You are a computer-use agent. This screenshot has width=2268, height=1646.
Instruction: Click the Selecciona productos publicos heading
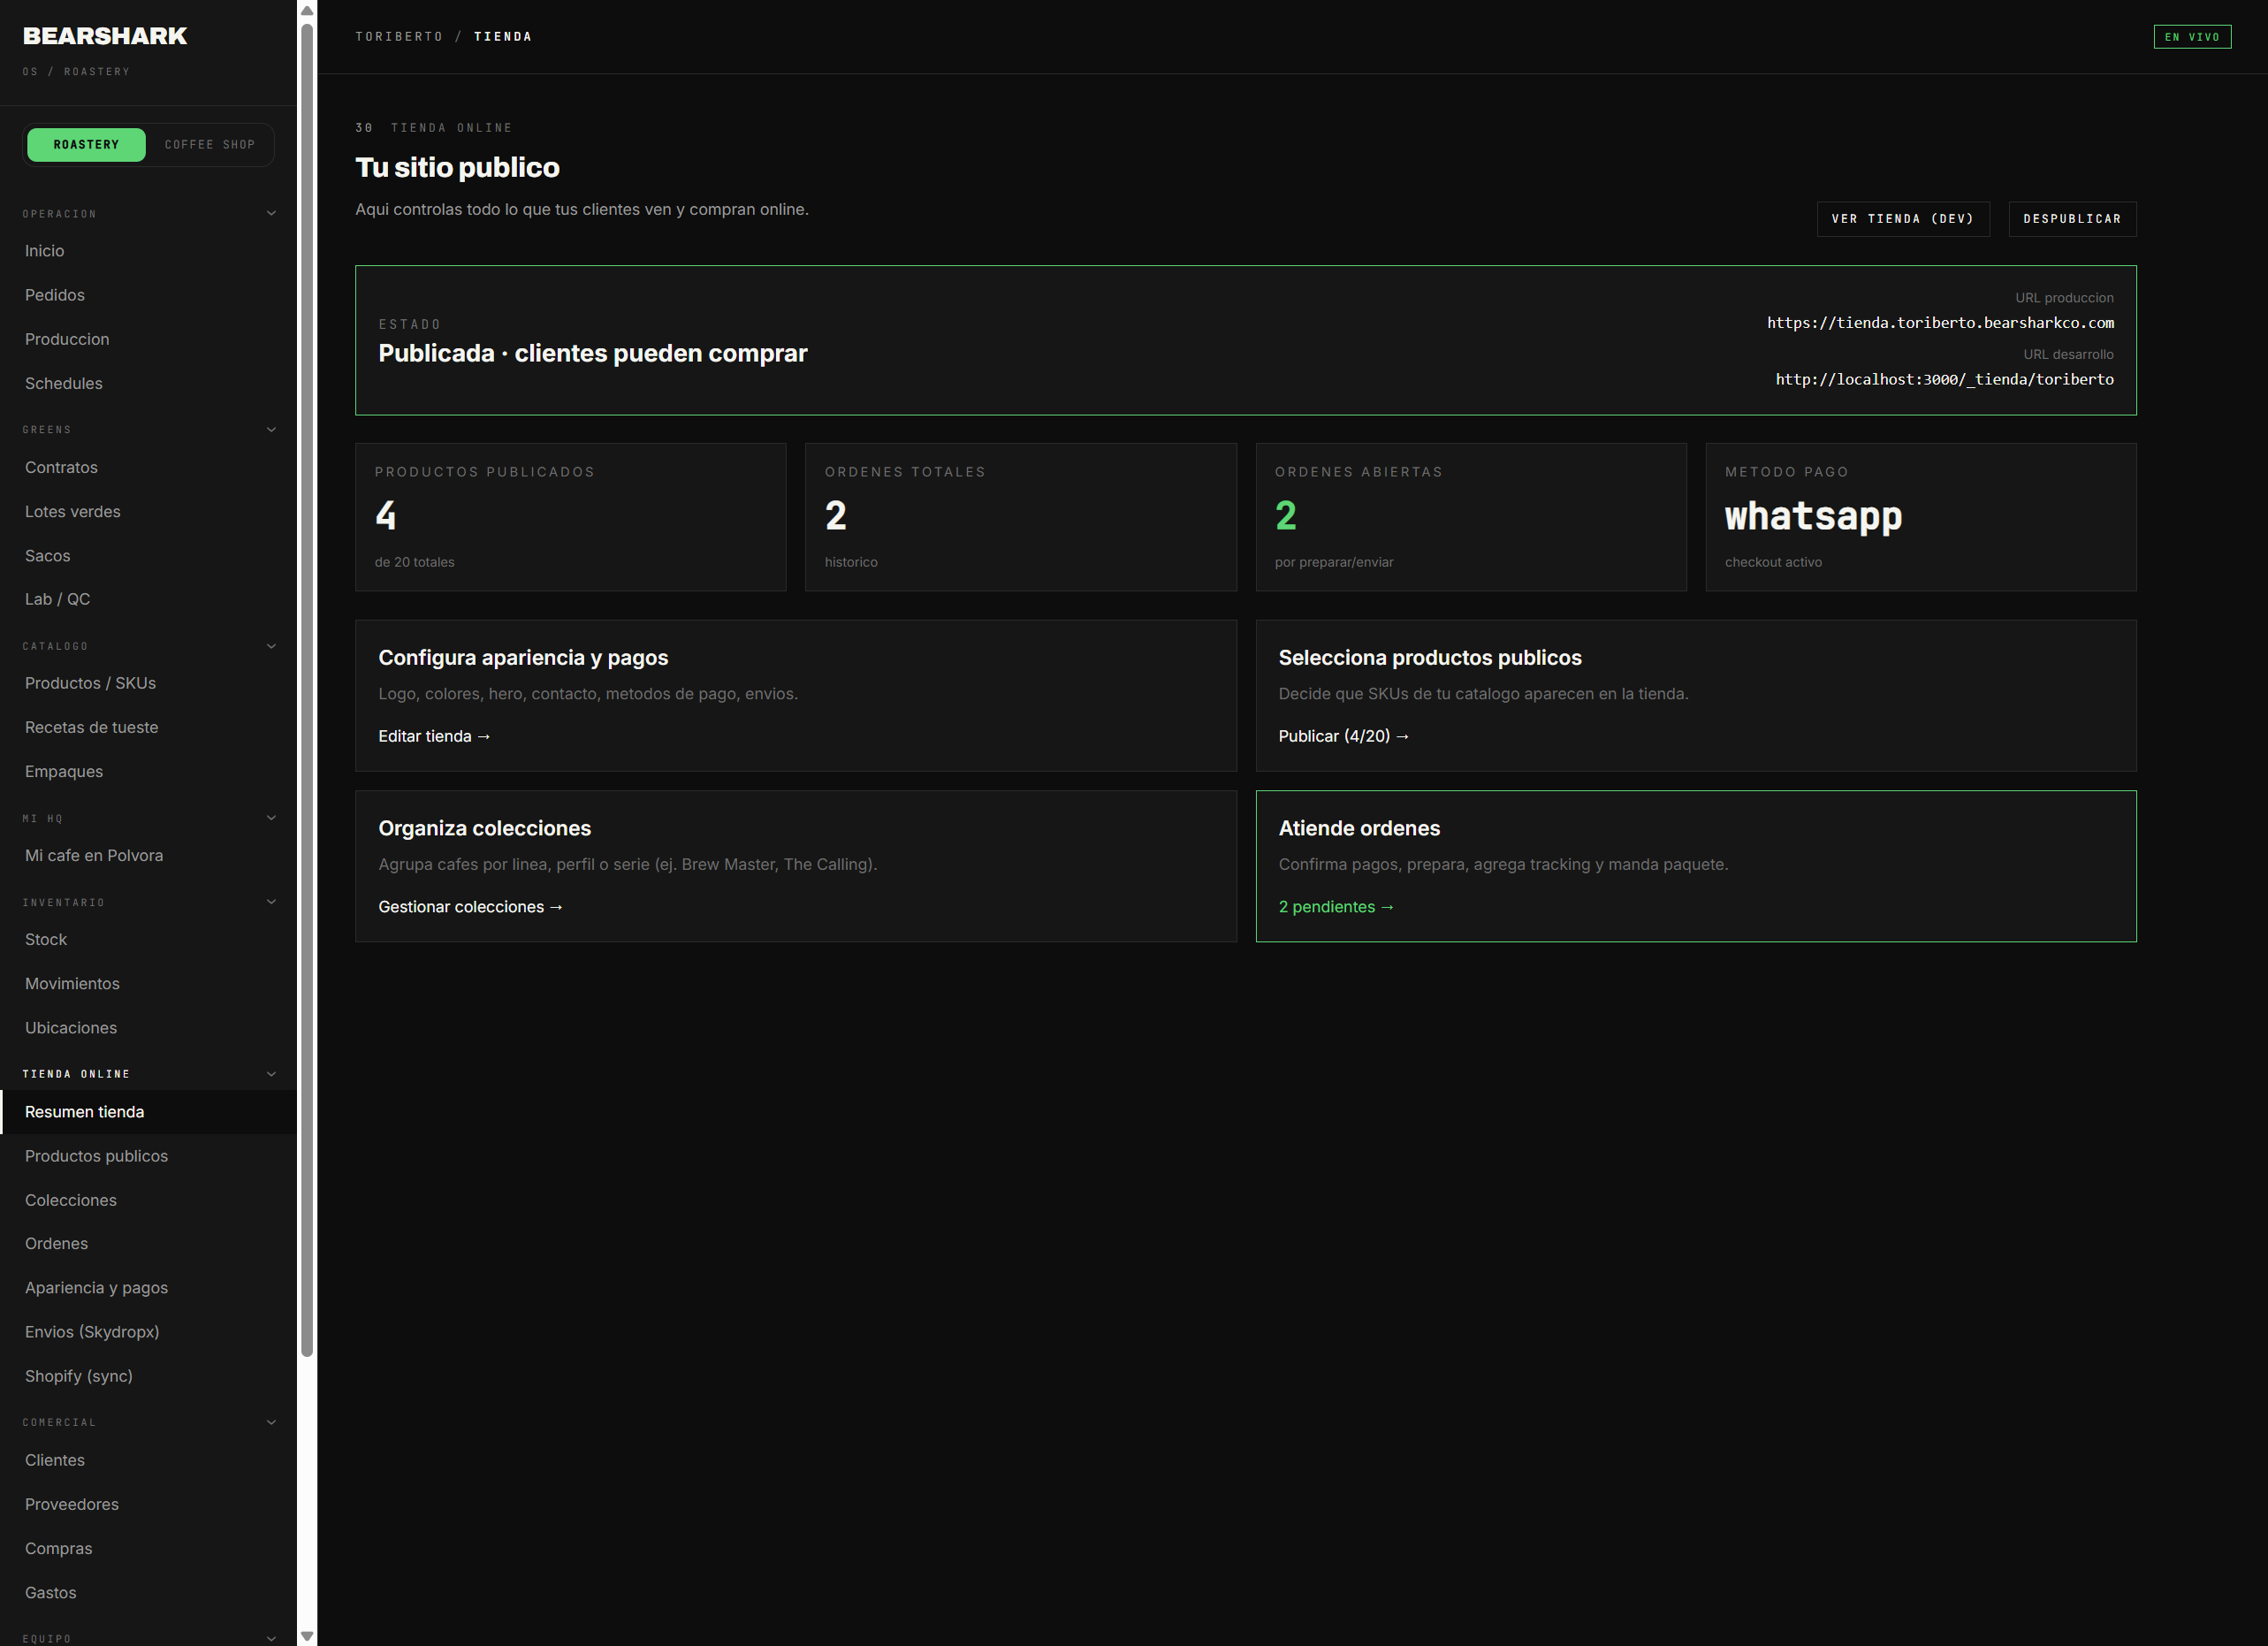coord(1430,658)
